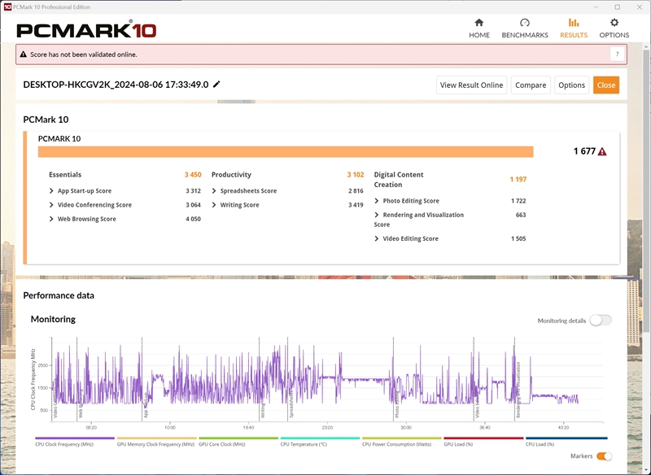Switch to the OPTIONS tab label
This screenshot has height=475, width=651.
tap(614, 35)
